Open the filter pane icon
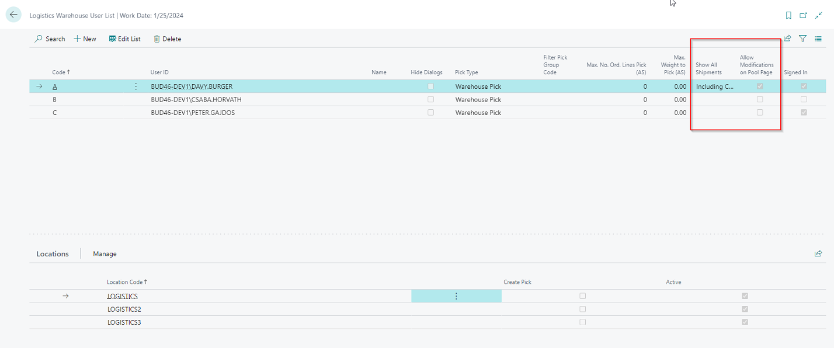834x348 pixels. tap(802, 39)
